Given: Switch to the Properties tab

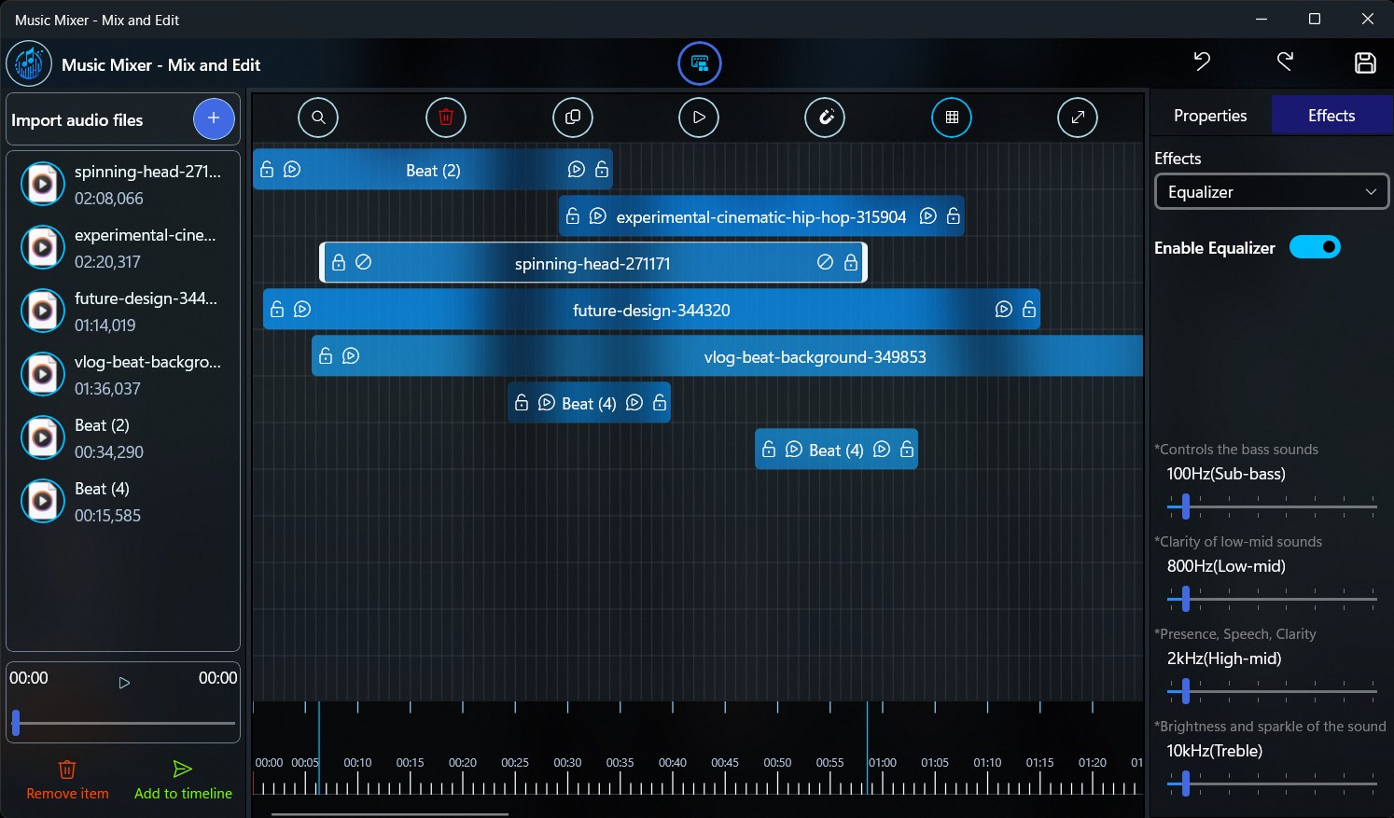Looking at the screenshot, I should coord(1209,114).
